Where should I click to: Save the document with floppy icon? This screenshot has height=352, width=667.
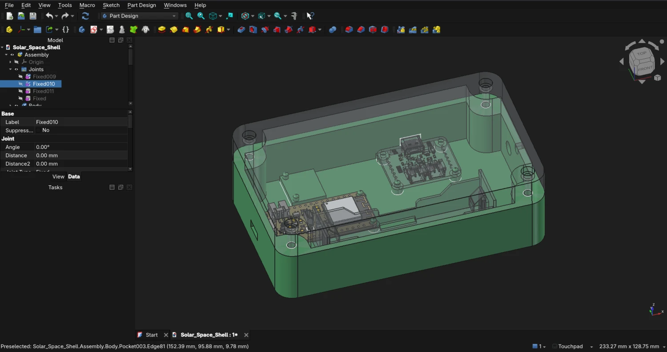point(33,16)
